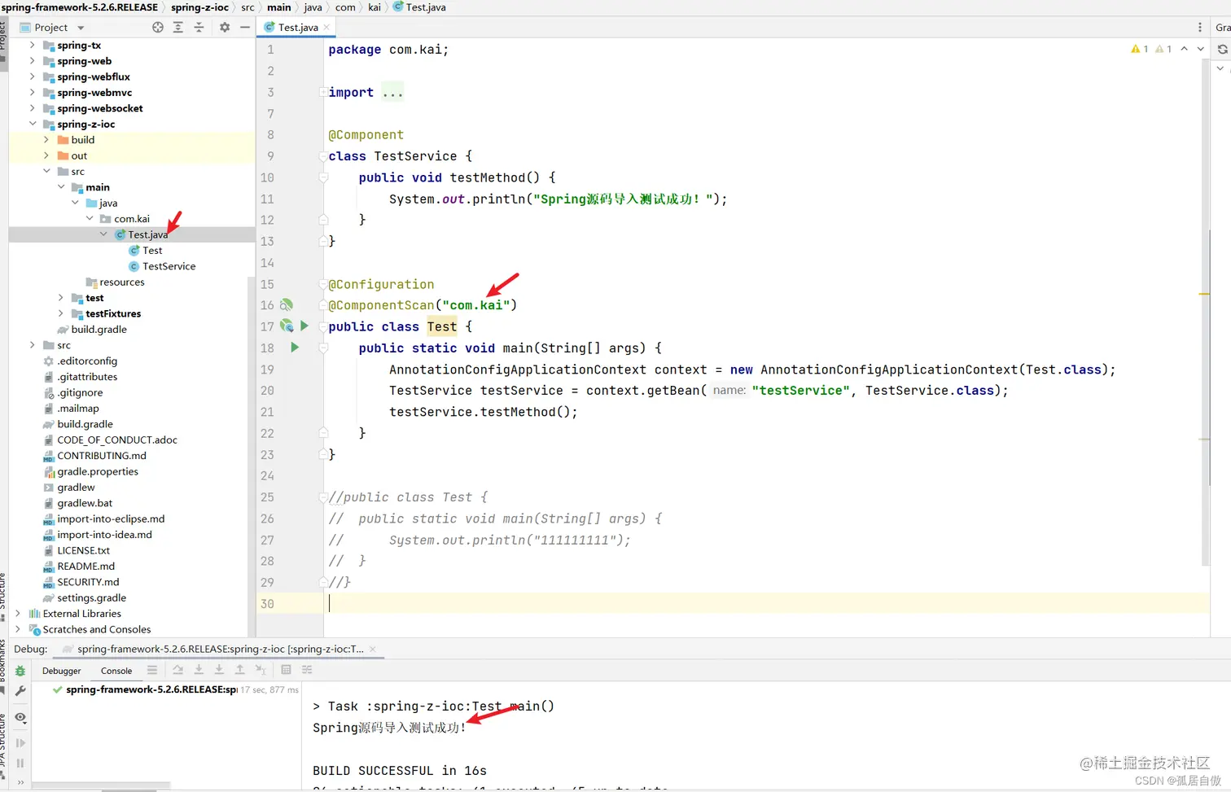Select opened file locator target icon

[x=158, y=27]
